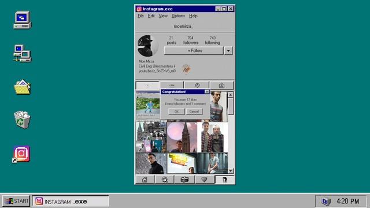The image size is (370, 208).
Task: Click the scrollbar down arrow
Action: (x=231, y=171)
